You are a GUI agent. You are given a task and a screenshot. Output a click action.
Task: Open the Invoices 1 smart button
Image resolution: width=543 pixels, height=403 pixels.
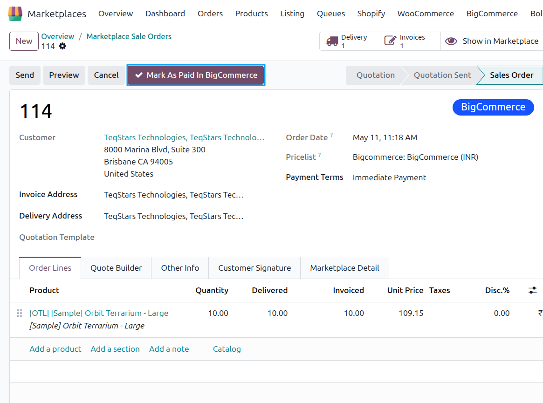tap(410, 41)
